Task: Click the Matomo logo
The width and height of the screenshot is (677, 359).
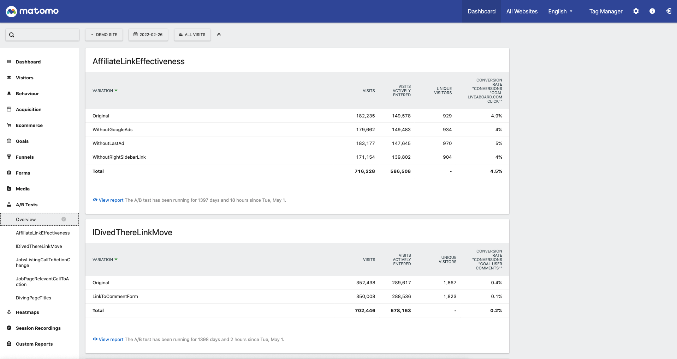Action: 32,11
